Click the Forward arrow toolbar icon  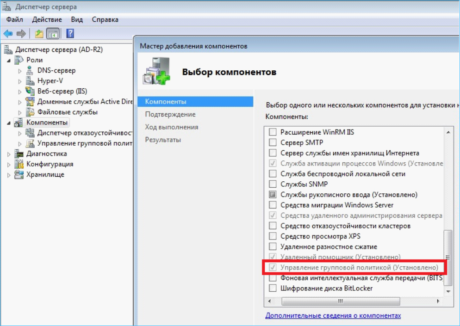tap(21, 34)
